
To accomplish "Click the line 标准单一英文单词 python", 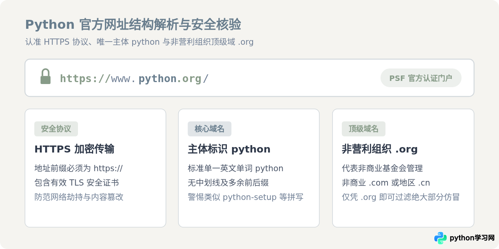I will pos(235,168).
